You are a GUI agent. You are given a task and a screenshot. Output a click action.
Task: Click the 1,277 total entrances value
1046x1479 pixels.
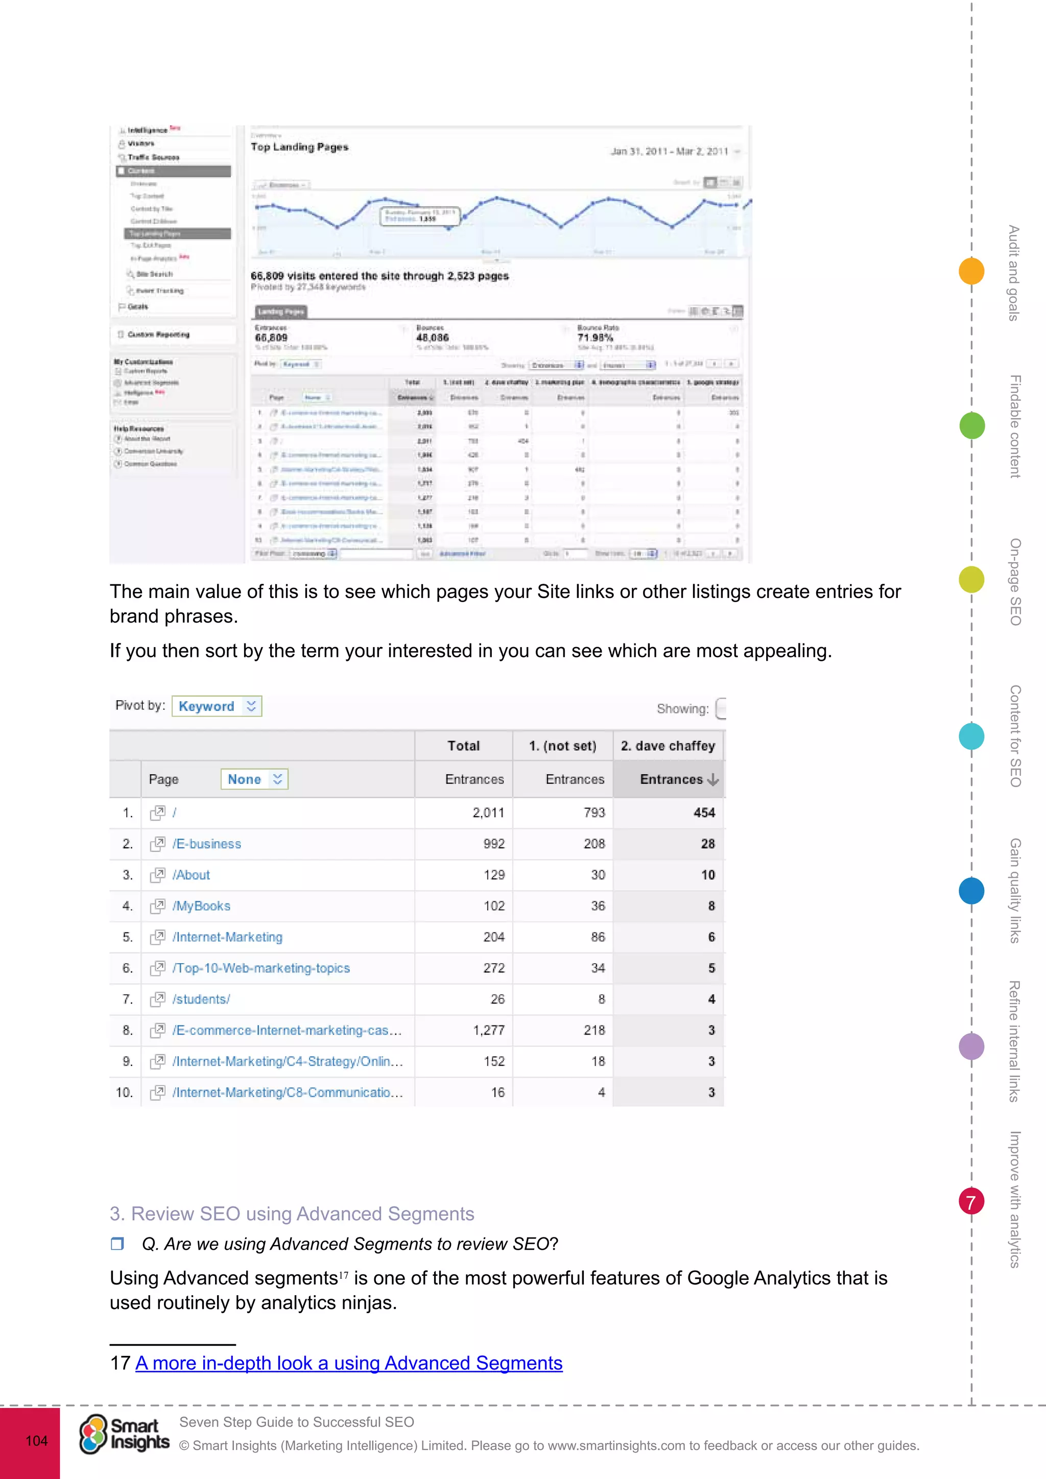(488, 1031)
